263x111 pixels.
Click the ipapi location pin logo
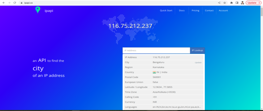point(38,10)
